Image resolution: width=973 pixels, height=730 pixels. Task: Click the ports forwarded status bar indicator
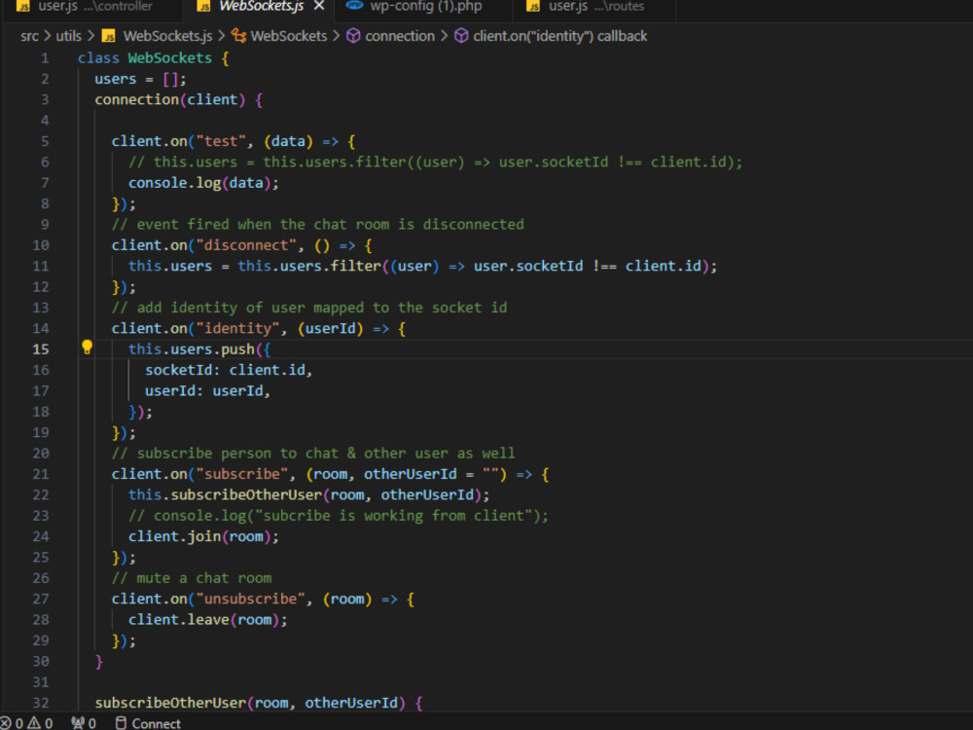pos(83,723)
